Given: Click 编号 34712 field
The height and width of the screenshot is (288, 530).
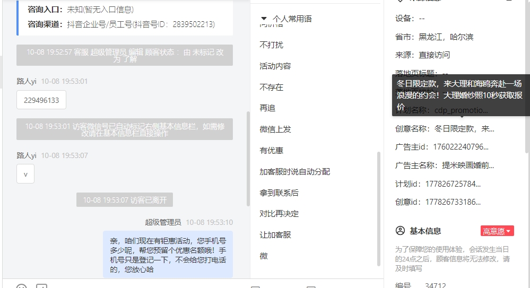Looking at the screenshot, I should 421,285.
